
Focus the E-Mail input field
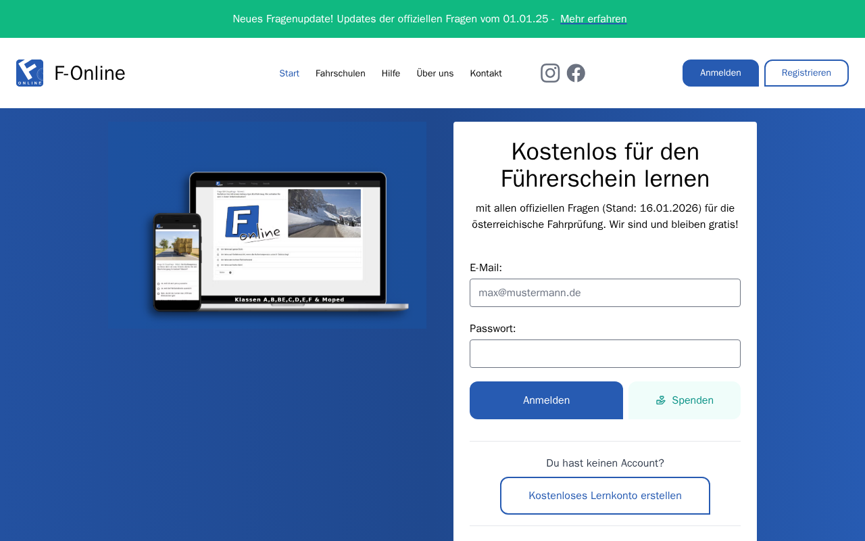605,293
